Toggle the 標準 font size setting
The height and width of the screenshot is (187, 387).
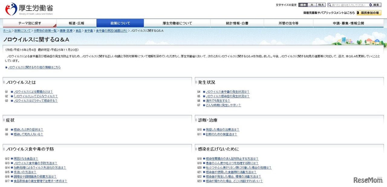[302, 5]
